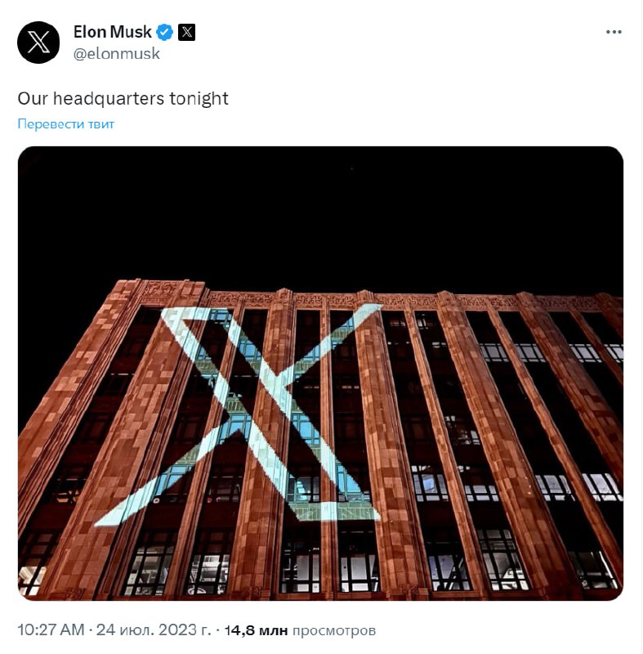Click the date "24 июл. 2023 г."
643x654 pixels.
pos(153,630)
